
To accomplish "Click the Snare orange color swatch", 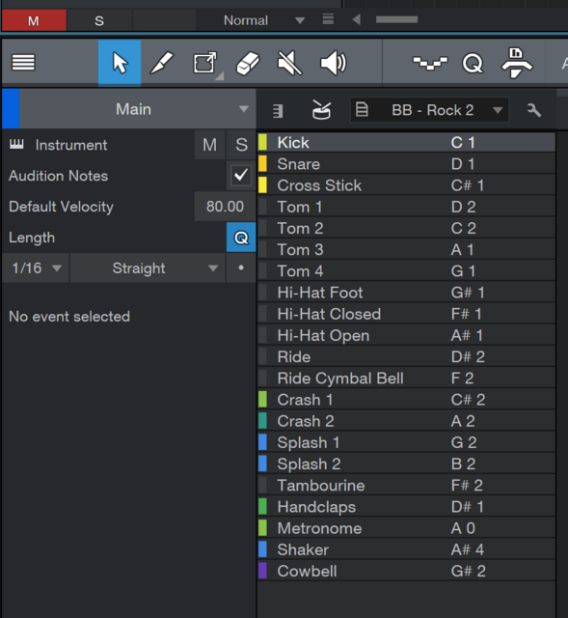I will [x=262, y=164].
